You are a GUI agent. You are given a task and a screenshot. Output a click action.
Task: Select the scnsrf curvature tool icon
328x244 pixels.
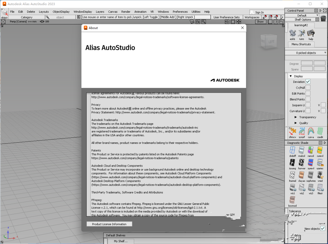pos(302,131)
